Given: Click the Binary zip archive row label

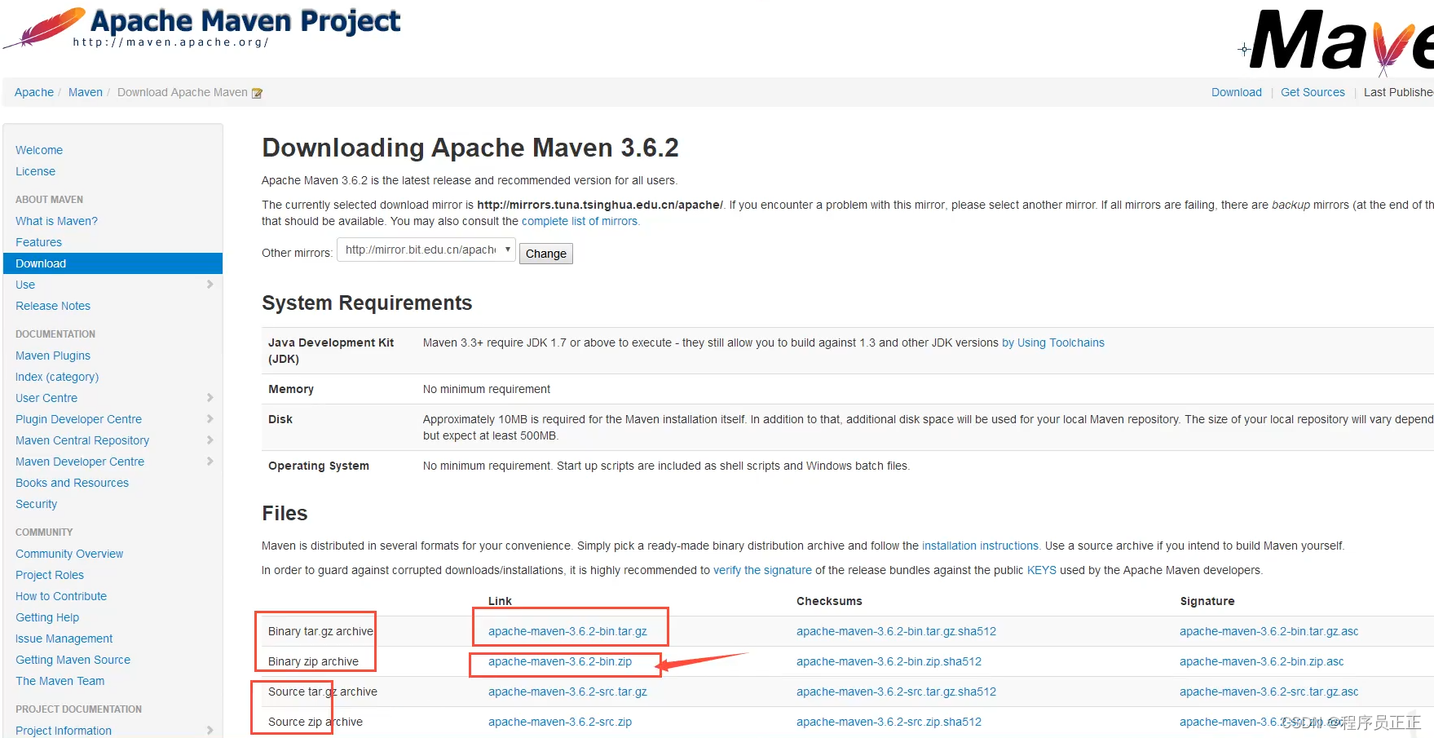Looking at the screenshot, I should (x=313, y=661).
